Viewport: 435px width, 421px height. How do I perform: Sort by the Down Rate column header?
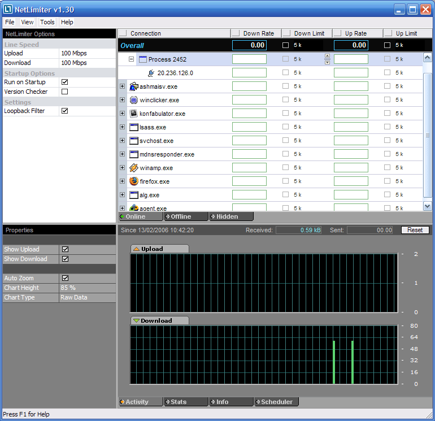coord(256,33)
